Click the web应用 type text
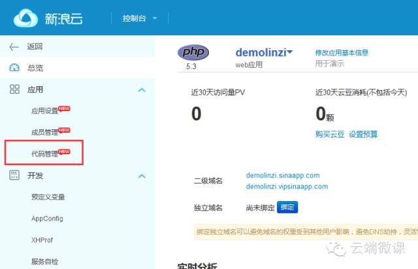This screenshot has height=269, width=418. point(249,65)
